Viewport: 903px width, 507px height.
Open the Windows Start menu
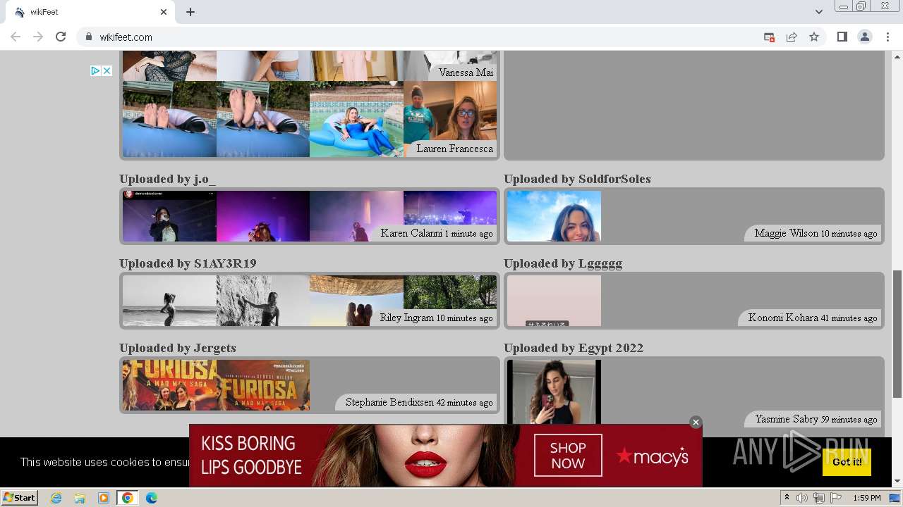pos(19,497)
